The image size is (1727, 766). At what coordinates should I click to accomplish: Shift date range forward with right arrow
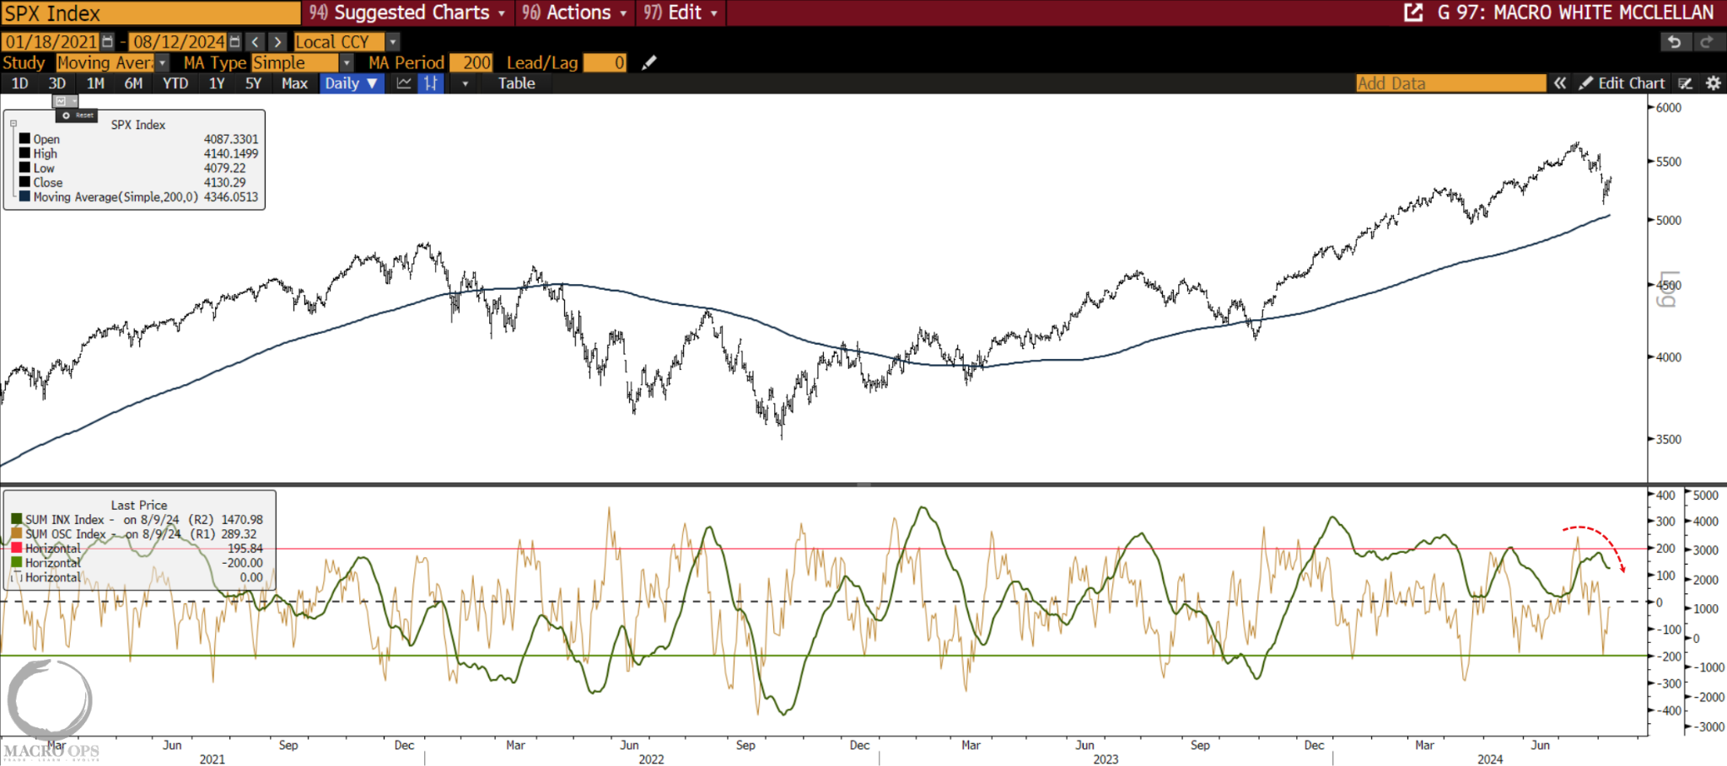(277, 41)
